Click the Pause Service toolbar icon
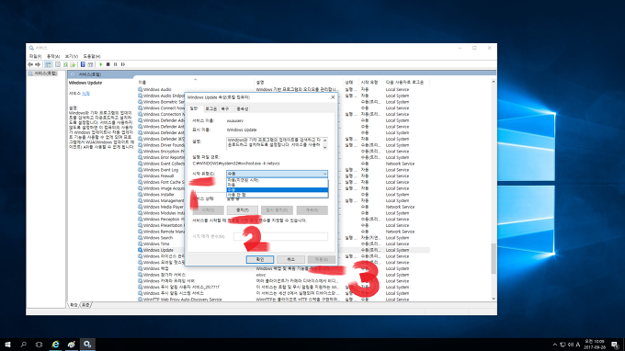The image size is (625, 351). (x=116, y=64)
